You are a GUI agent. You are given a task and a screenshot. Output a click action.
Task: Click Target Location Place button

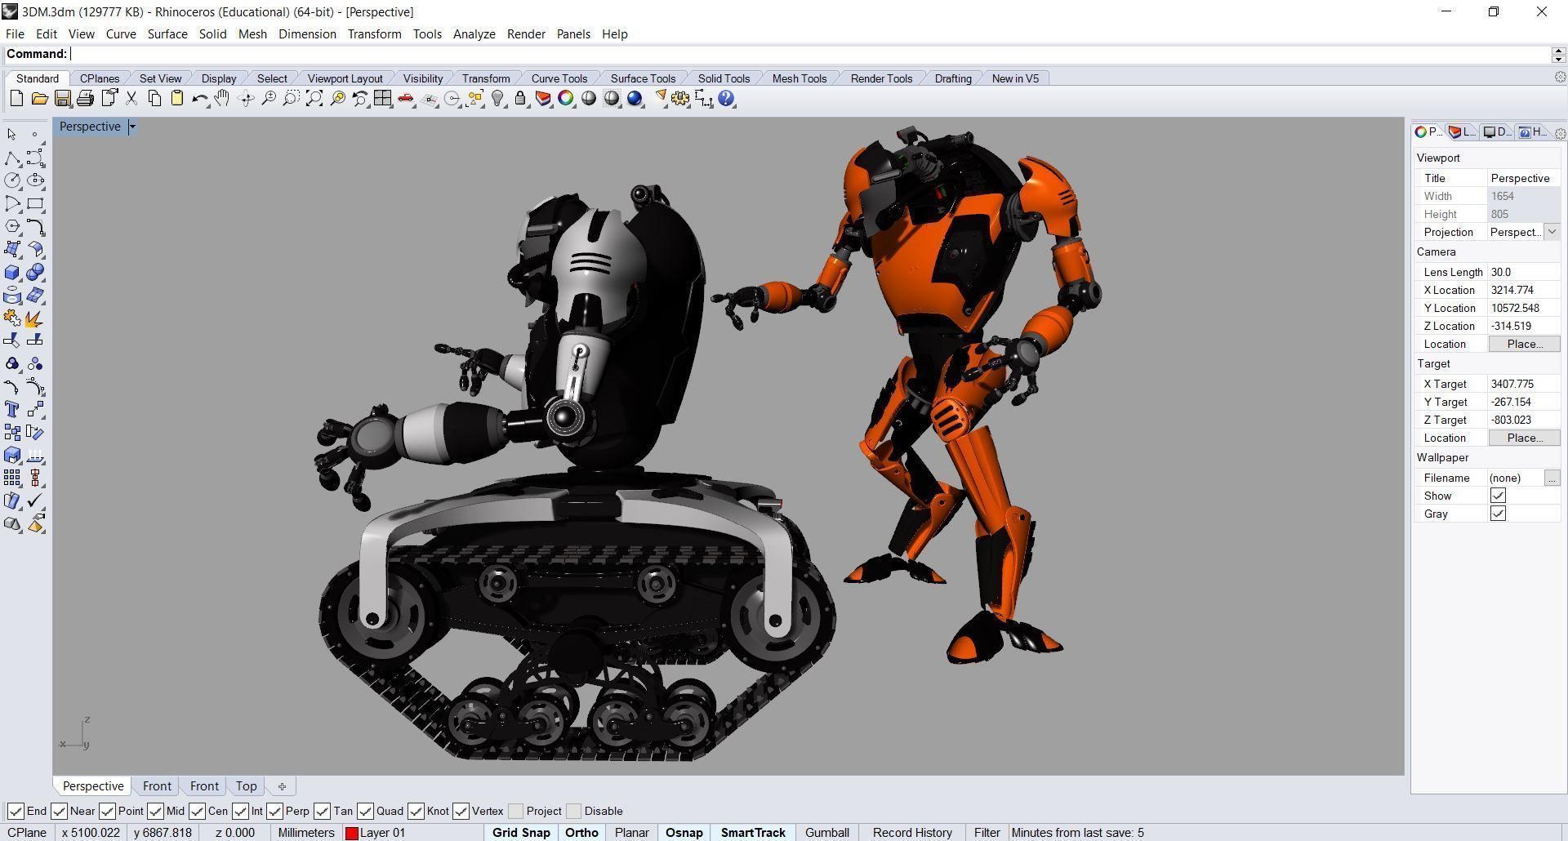(1524, 438)
